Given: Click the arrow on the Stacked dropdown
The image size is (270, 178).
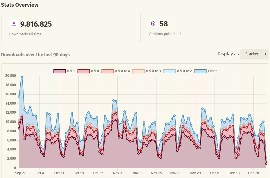Looking at the screenshot, I should 265,54.
